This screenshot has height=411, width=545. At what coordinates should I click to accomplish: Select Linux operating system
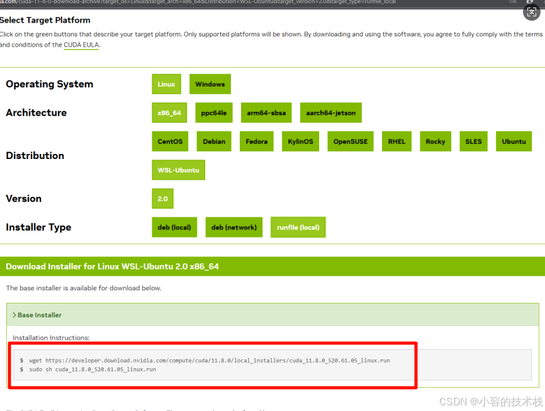pos(167,84)
